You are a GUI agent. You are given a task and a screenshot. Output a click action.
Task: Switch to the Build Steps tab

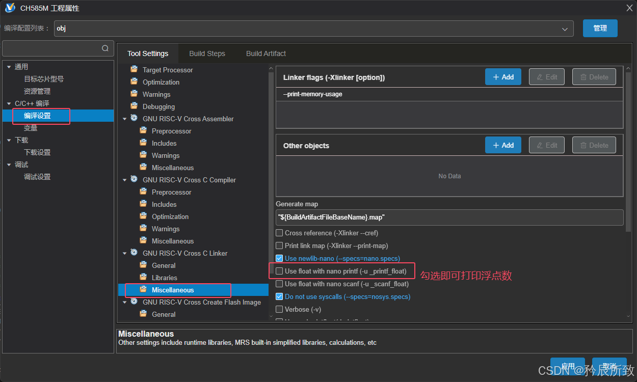[x=207, y=53]
